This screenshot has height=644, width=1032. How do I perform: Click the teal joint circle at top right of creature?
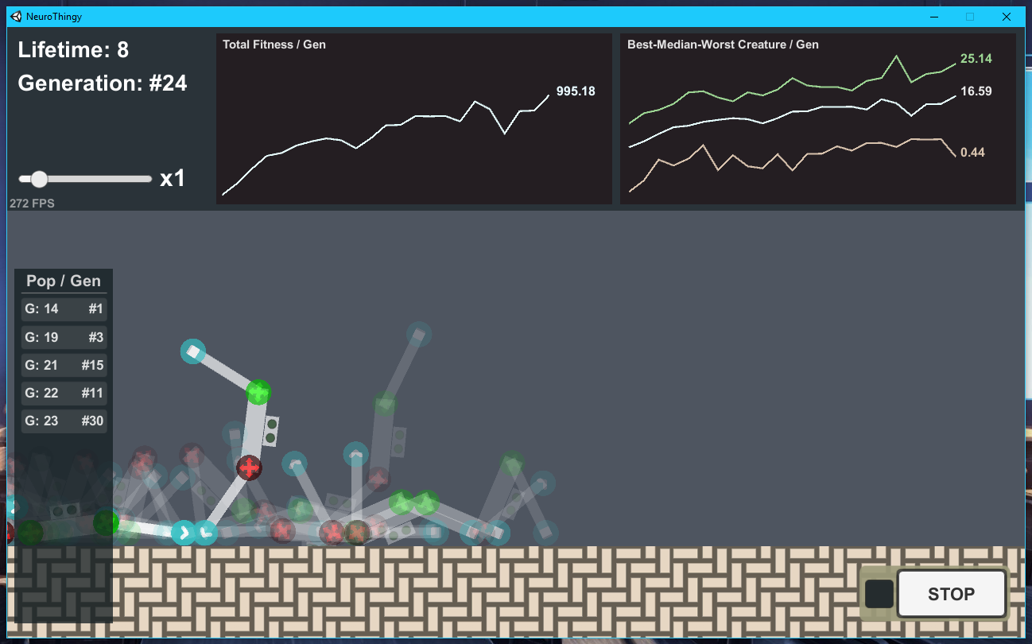[x=419, y=336]
